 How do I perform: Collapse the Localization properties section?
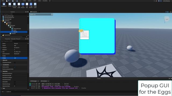pos(1,65)
